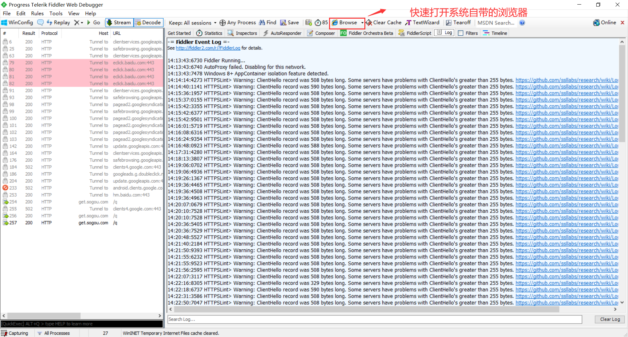Open the TextWizard tool

point(422,23)
